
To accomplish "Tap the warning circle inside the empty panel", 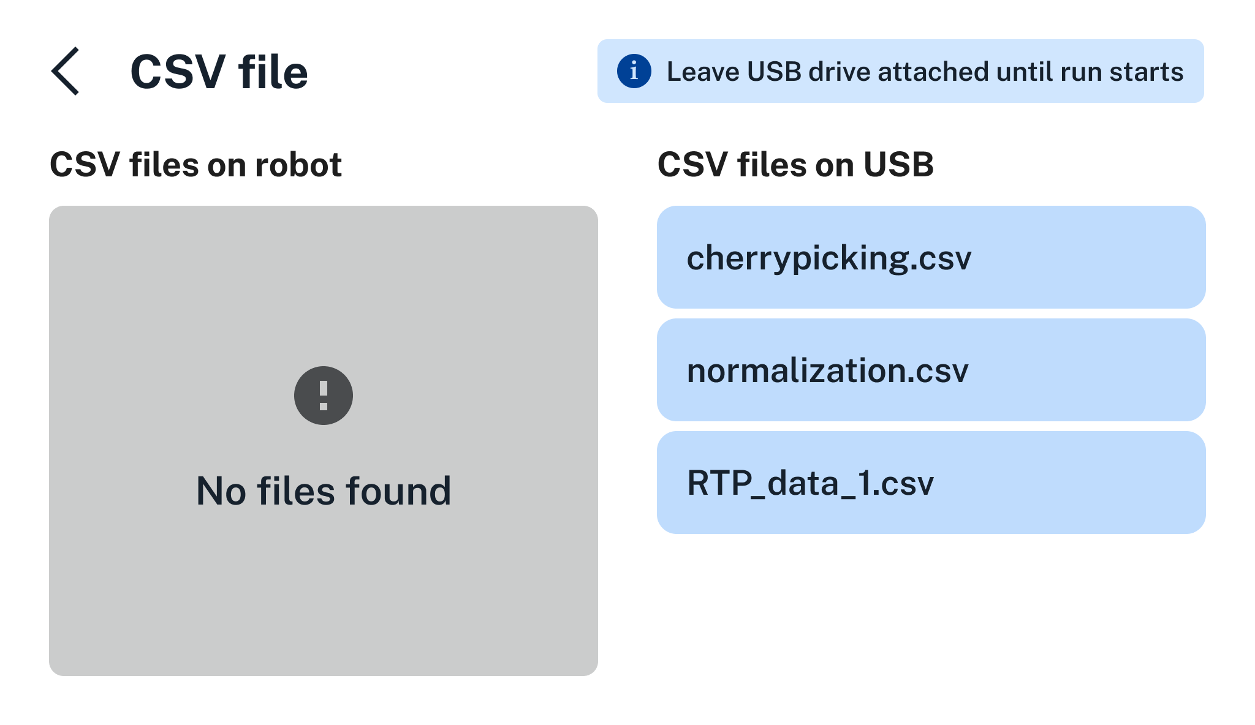I will 323,395.
